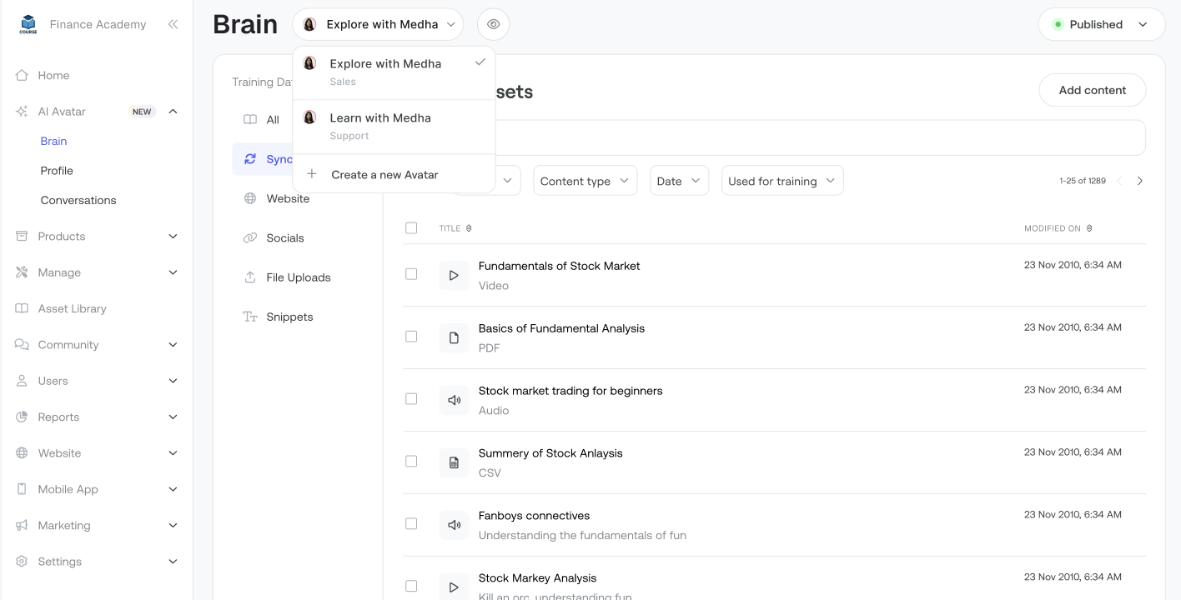
Task: Tick the Fanboys connectives row checkbox
Action: 411,524
